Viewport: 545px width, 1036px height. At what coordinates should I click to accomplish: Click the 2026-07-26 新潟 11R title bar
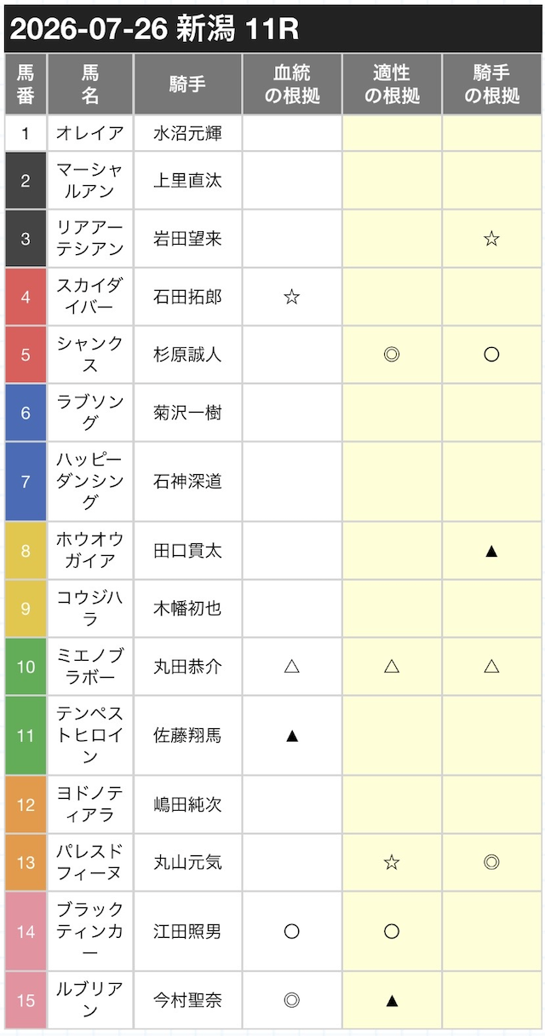pos(272,29)
